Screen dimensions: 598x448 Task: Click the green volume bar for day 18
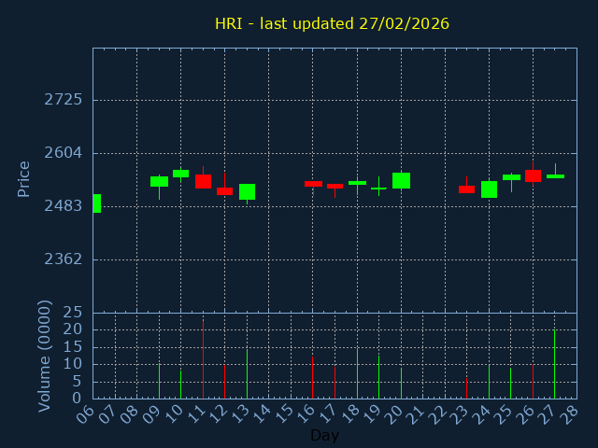click(x=357, y=373)
